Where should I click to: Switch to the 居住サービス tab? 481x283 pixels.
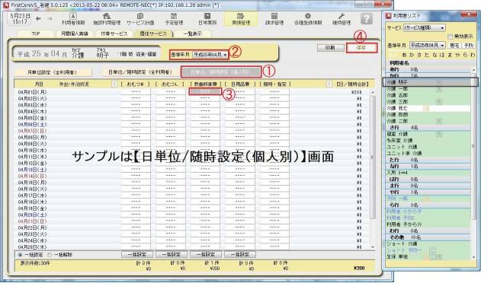point(153,33)
